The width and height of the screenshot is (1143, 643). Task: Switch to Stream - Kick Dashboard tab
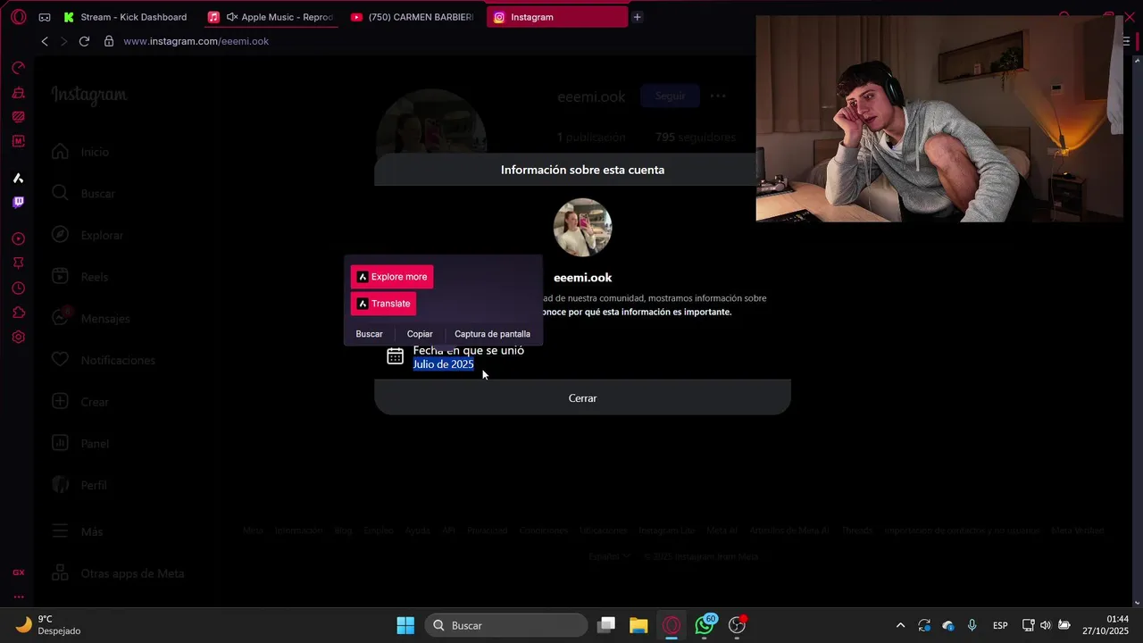click(x=125, y=17)
